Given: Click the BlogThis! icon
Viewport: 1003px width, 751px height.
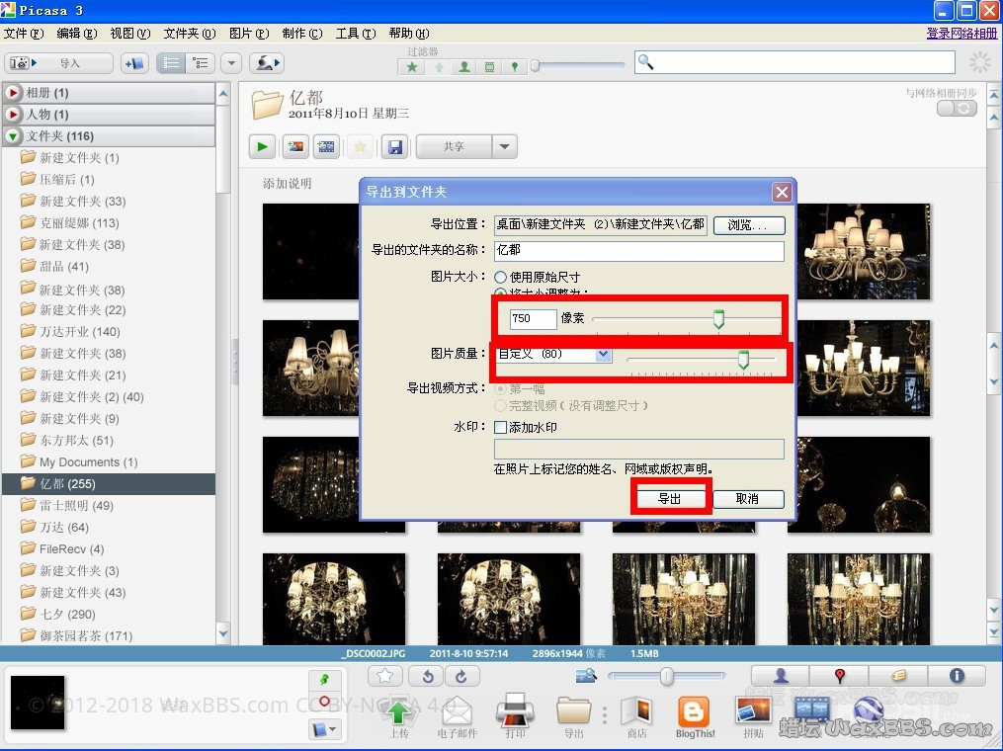Looking at the screenshot, I should (694, 711).
